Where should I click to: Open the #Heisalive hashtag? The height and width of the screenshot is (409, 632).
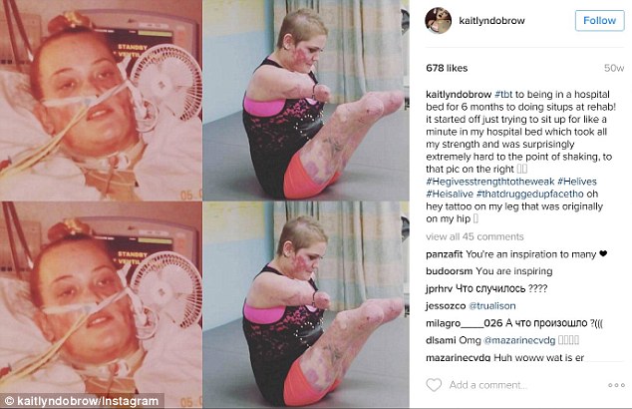pyautogui.click(x=450, y=194)
